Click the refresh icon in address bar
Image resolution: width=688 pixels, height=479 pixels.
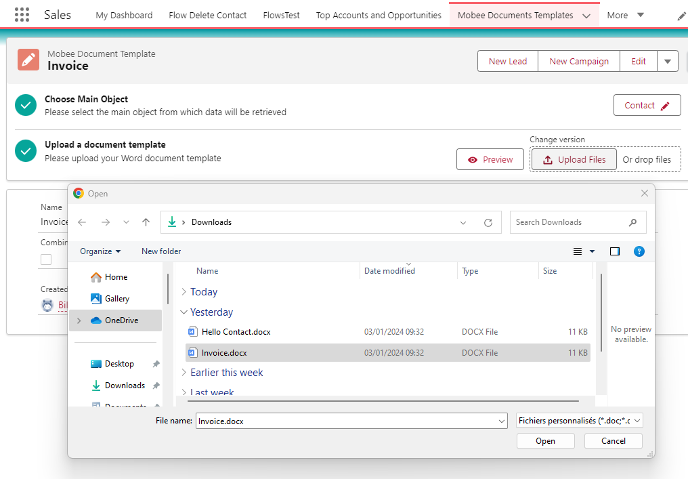click(x=488, y=223)
